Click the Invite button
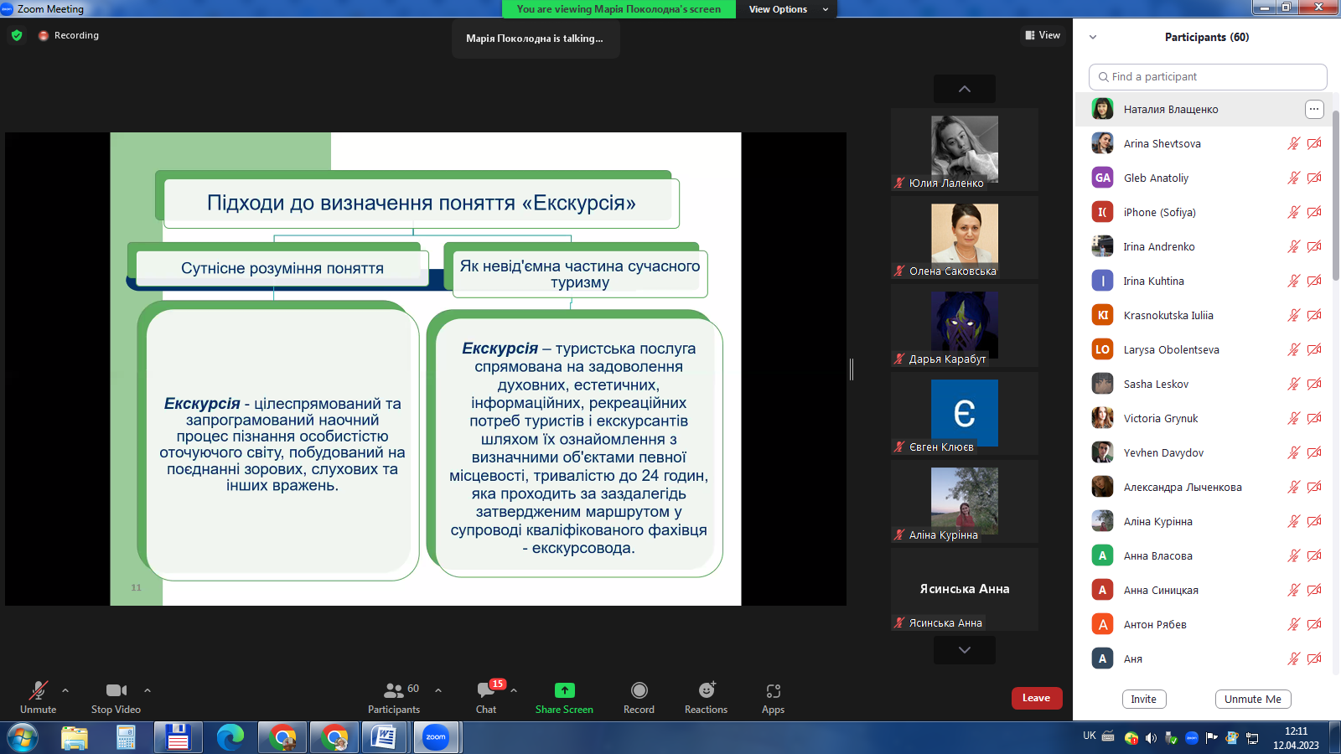The height and width of the screenshot is (754, 1341). (x=1144, y=700)
